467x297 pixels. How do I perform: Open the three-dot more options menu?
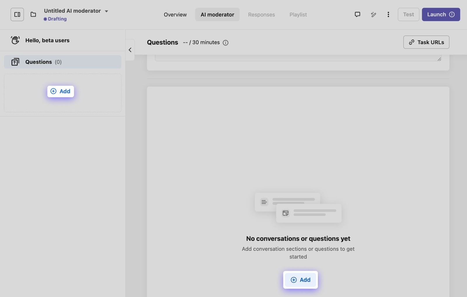tap(388, 15)
